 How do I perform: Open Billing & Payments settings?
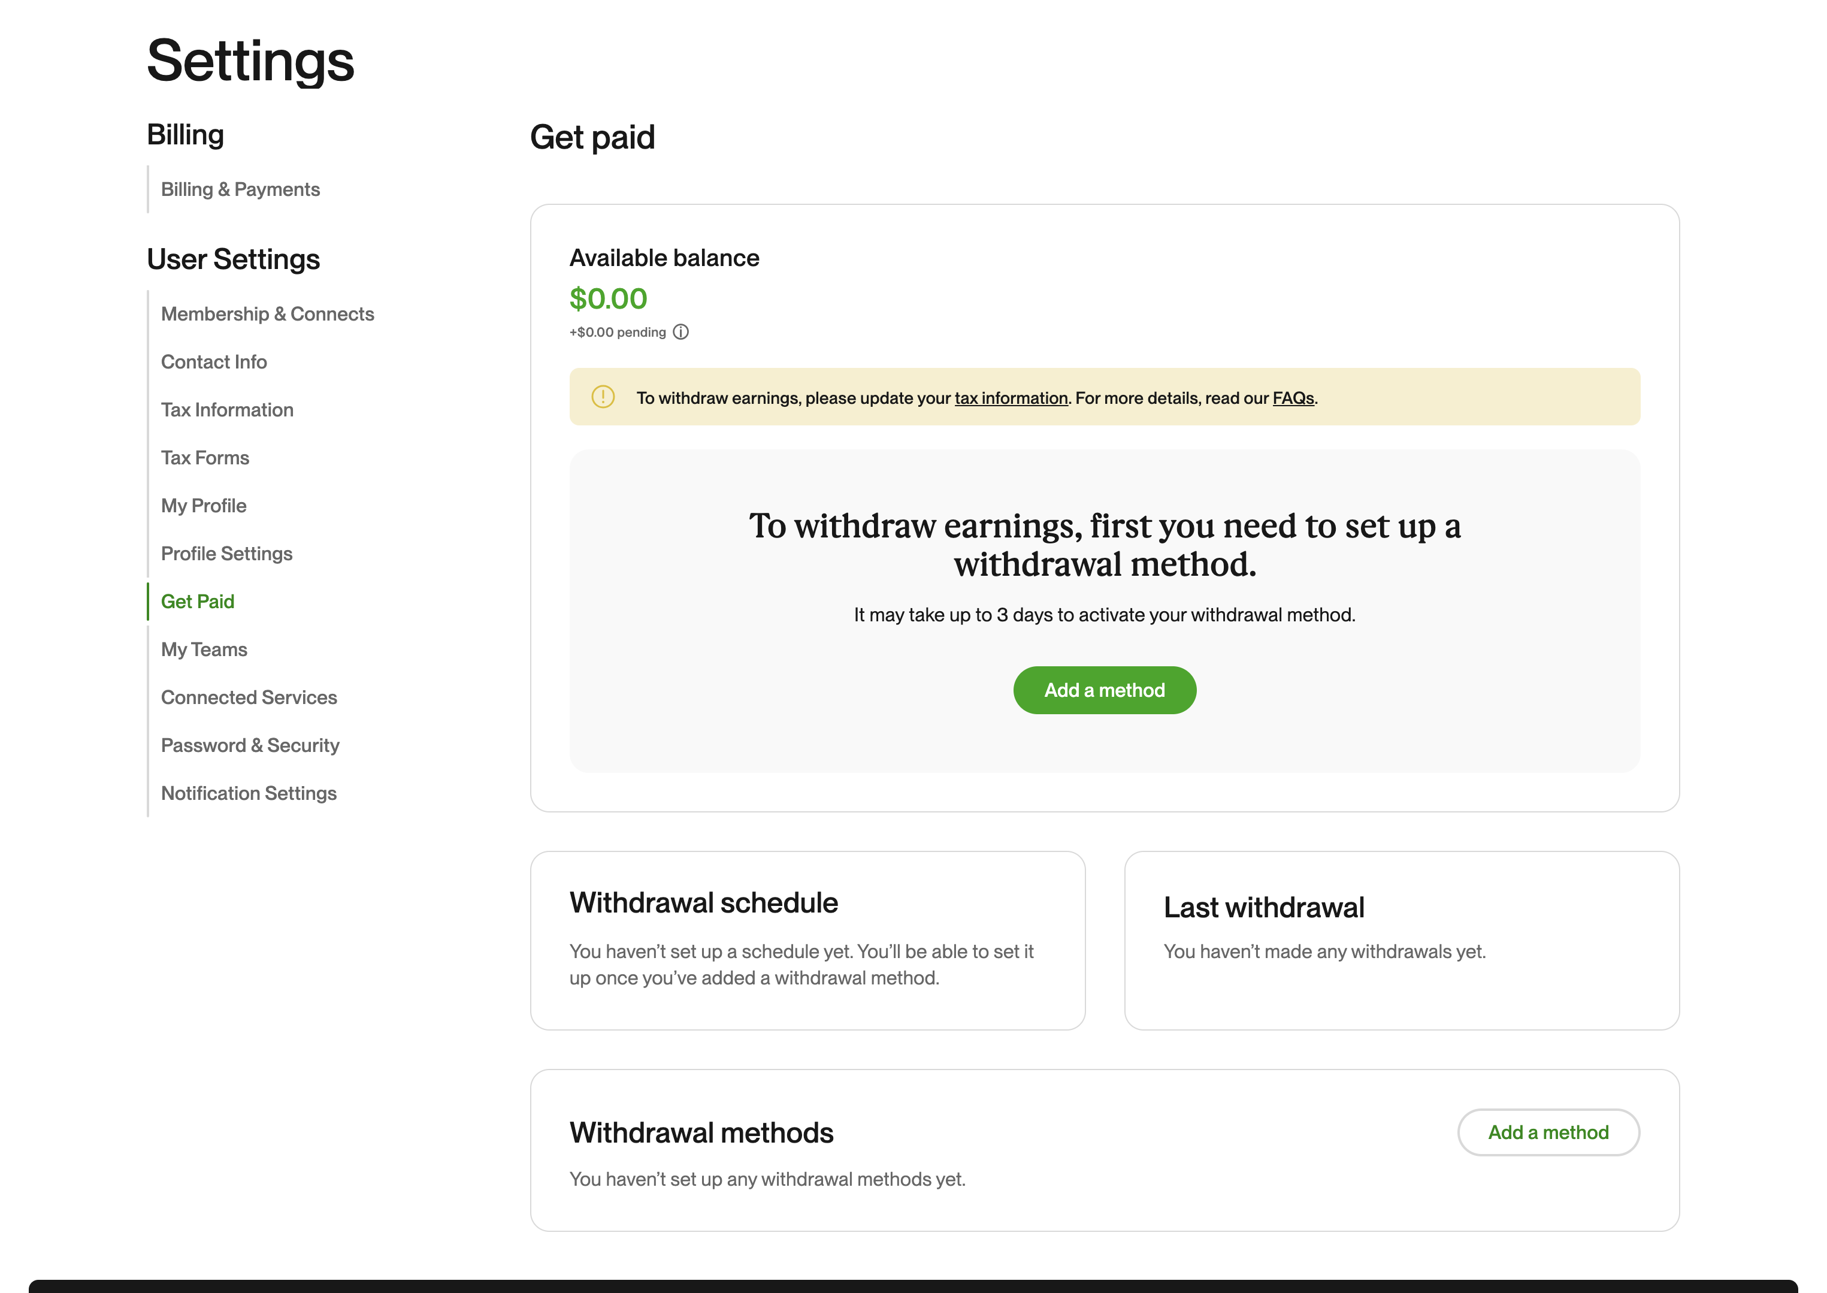240,189
